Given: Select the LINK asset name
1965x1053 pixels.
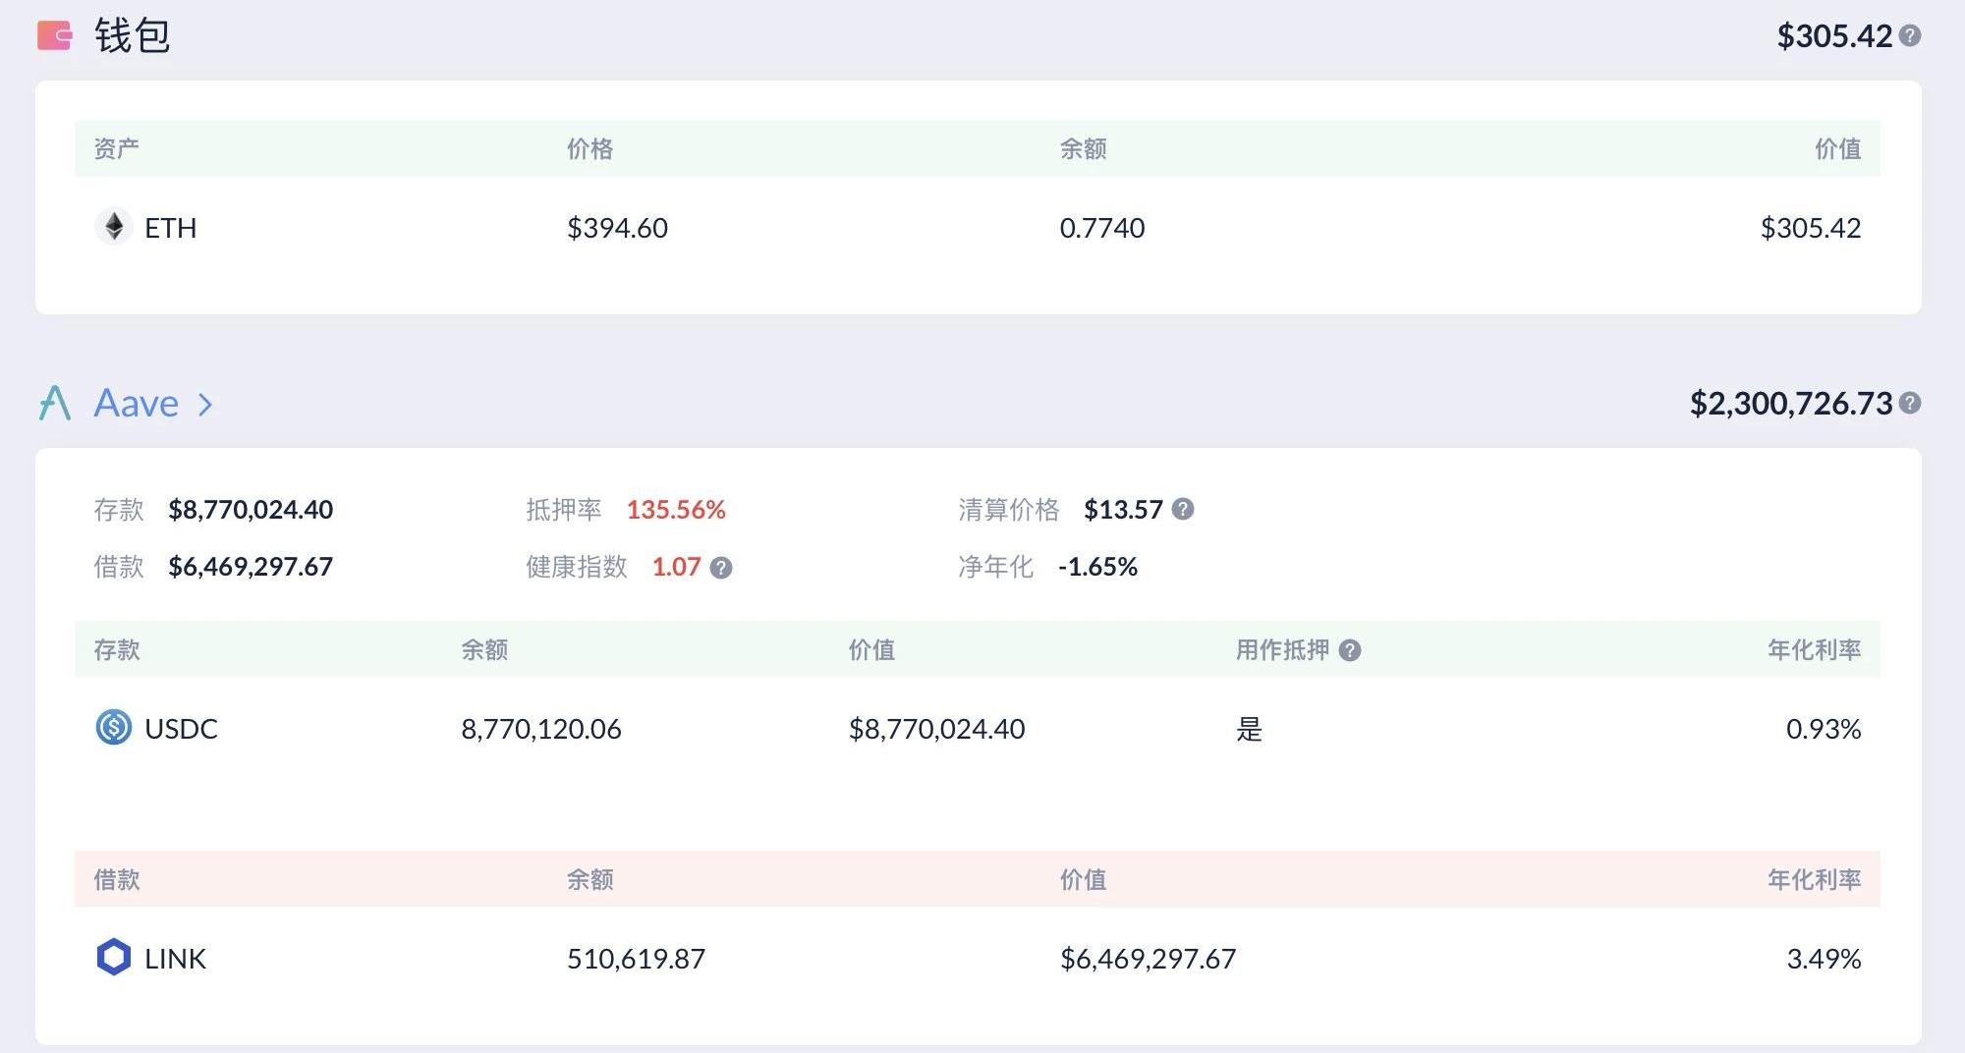Looking at the screenshot, I should click(x=175, y=959).
